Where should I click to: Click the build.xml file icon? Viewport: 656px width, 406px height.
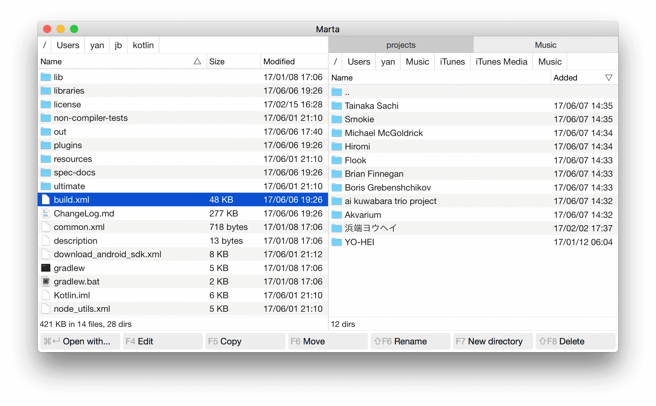point(46,200)
